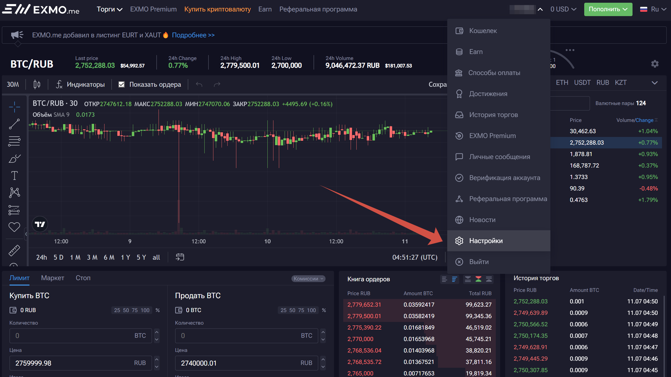Click the 04:51:27 (UTC) timezone label

pyautogui.click(x=415, y=257)
